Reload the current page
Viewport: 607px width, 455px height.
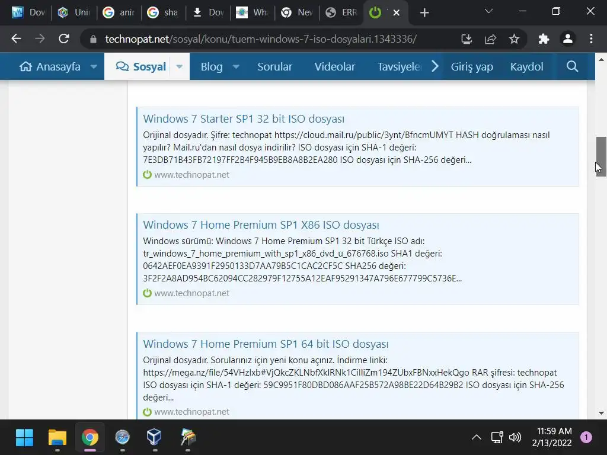pyautogui.click(x=64, y=39)
